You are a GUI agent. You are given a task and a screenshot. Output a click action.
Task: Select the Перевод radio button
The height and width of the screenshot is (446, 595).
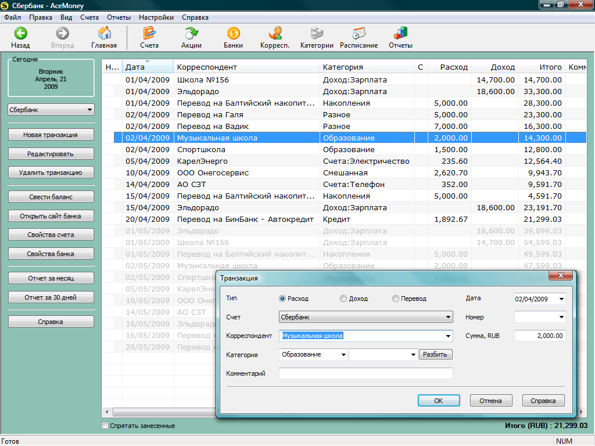click(396, 298)
